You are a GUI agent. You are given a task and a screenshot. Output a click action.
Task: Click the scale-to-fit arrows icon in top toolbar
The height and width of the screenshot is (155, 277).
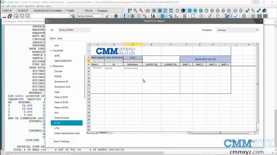pyautogui.click(x=154, y=10)
